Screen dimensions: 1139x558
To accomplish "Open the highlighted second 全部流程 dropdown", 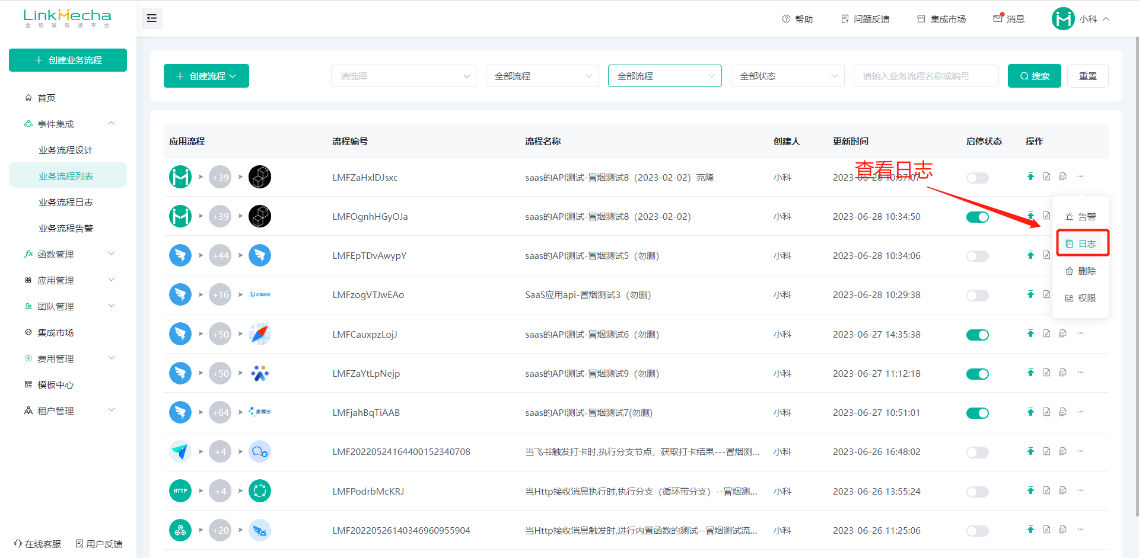I will pyautogui.click(x=664, y=76).
